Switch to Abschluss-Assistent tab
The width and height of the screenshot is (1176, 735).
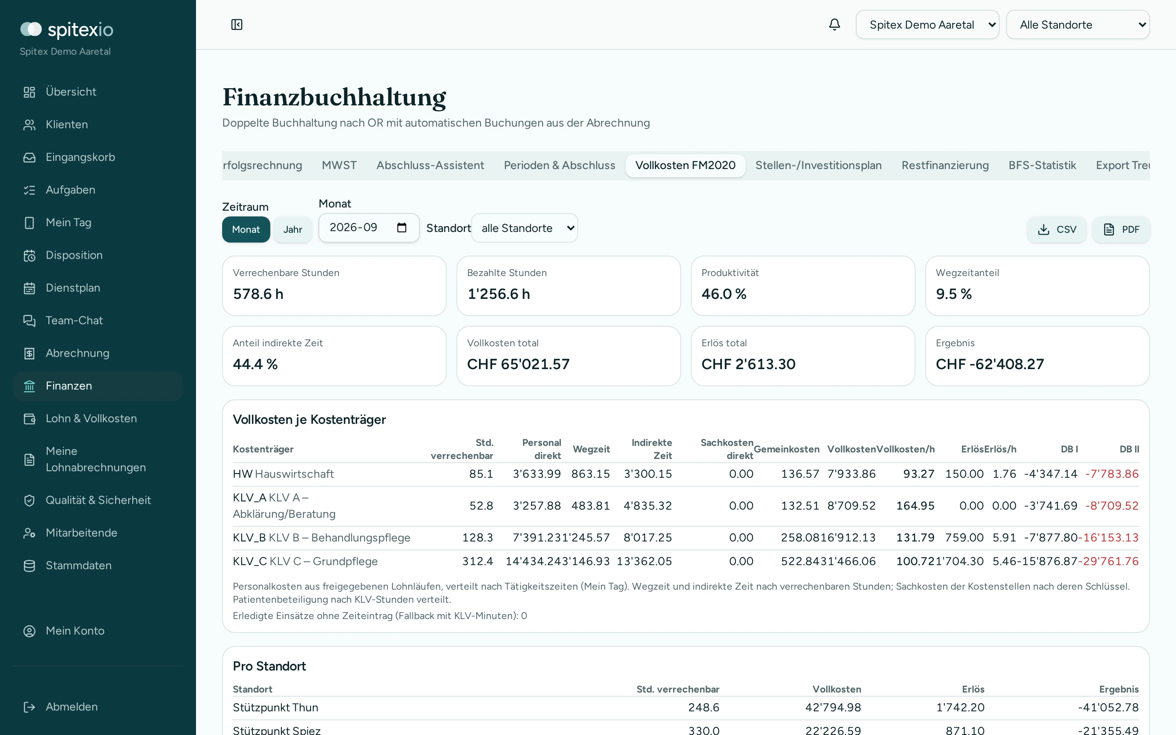(x=430, y=165)
